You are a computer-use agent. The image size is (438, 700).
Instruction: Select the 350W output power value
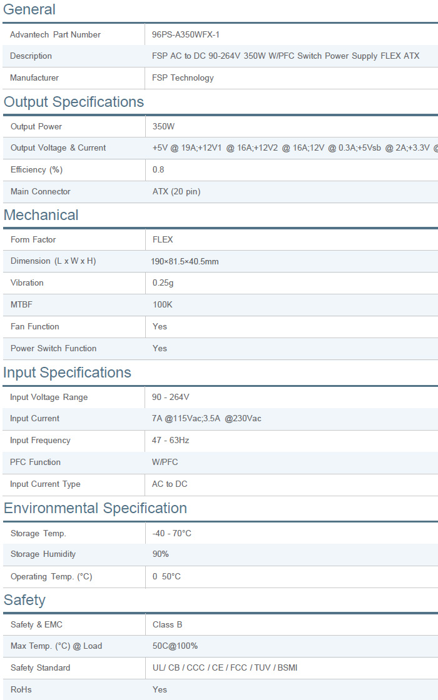pos(164,127)
